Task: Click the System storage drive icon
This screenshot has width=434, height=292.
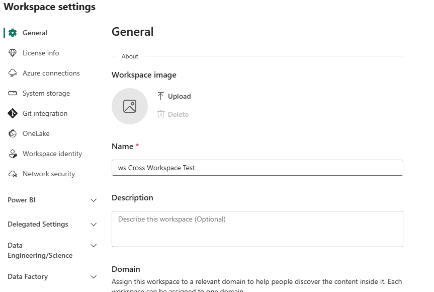Action: pos(13,94)
